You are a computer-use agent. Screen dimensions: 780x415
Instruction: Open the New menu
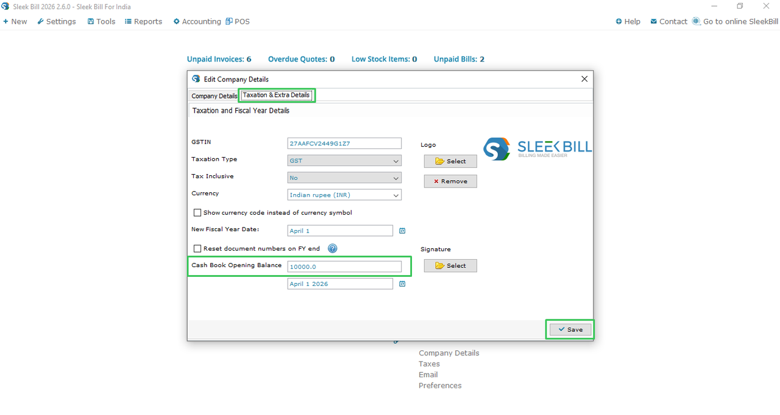15,21
